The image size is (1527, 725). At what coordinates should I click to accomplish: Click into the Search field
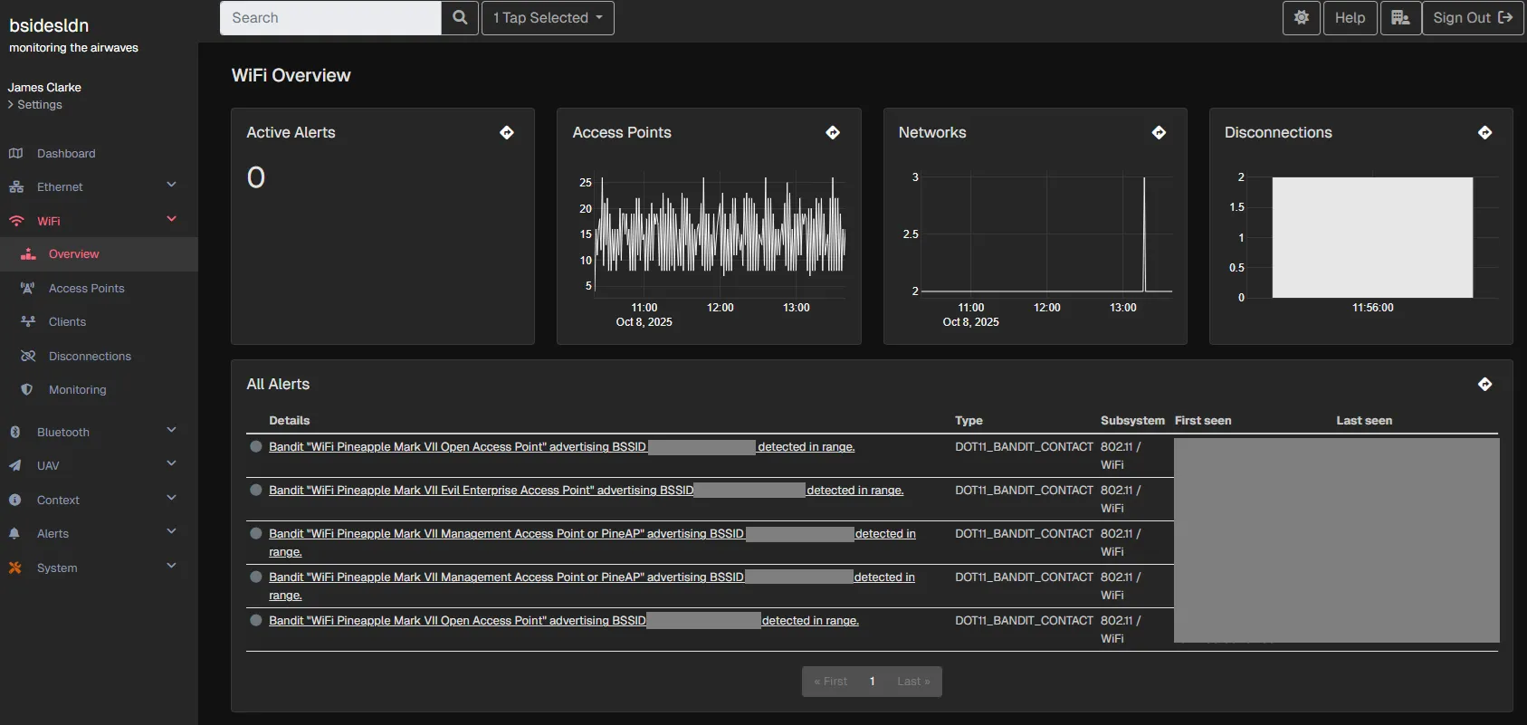point(330,18)
